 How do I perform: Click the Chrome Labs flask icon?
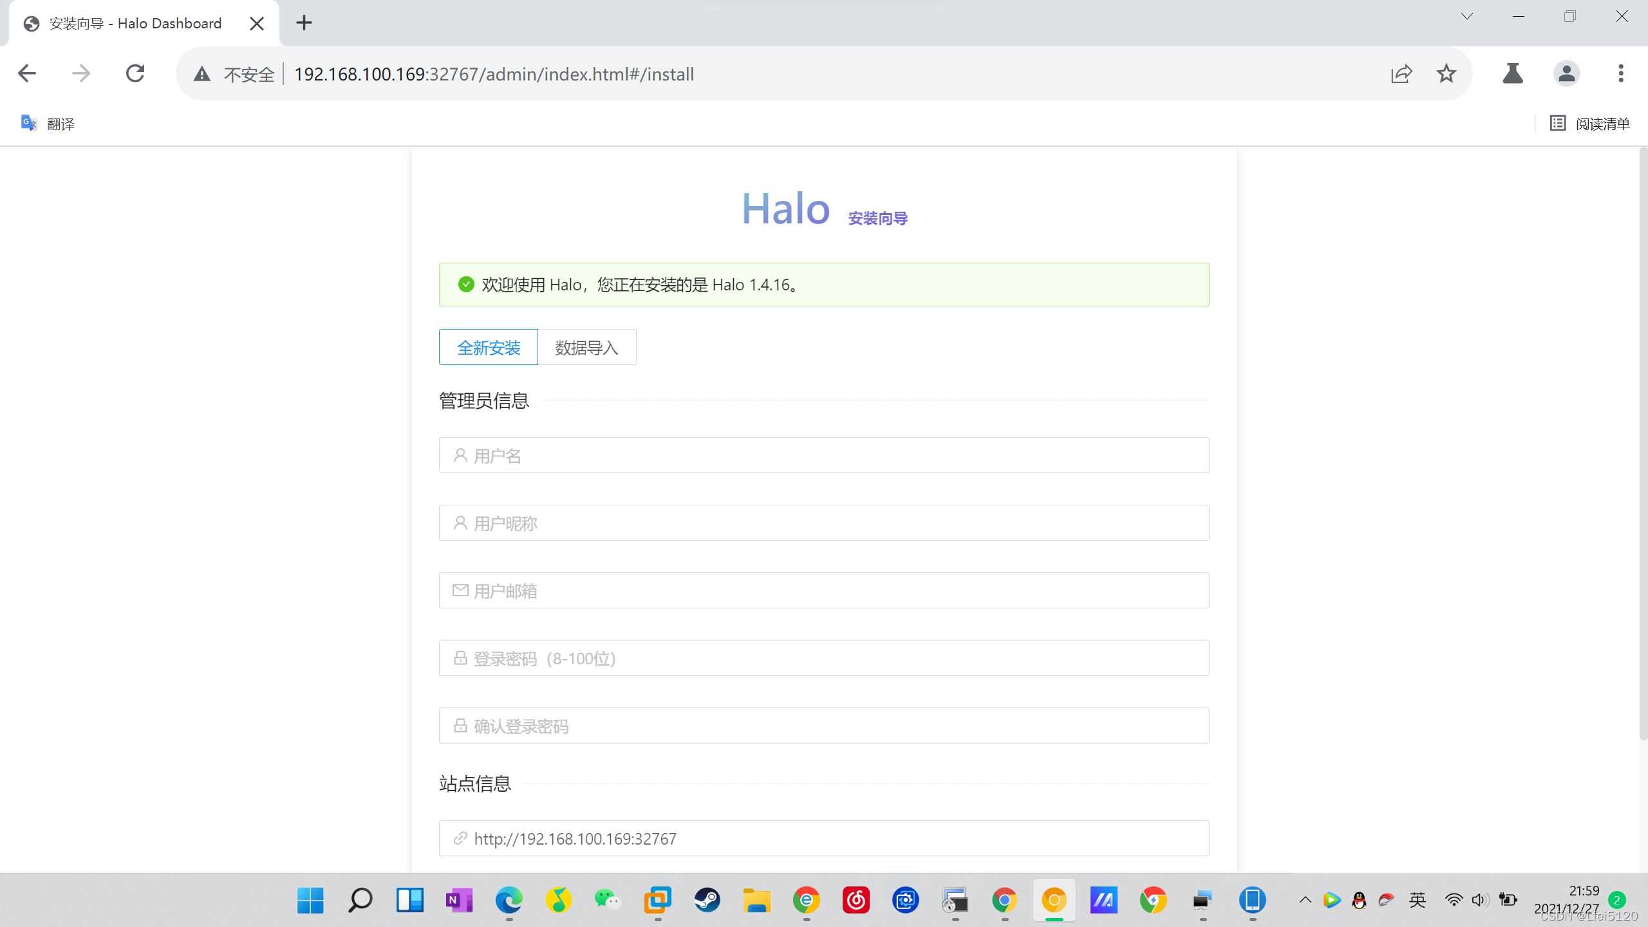[1512, 73]
